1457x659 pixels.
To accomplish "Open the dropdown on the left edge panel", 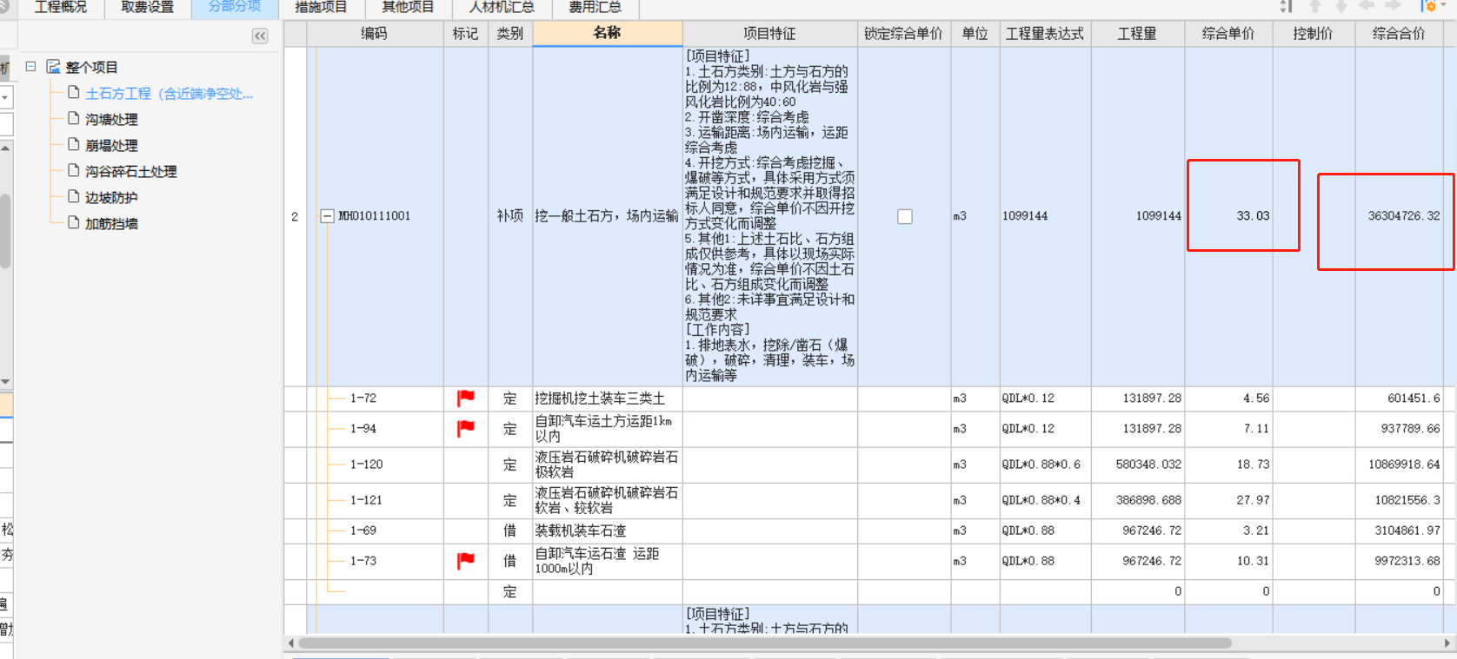I will (4, 97).
